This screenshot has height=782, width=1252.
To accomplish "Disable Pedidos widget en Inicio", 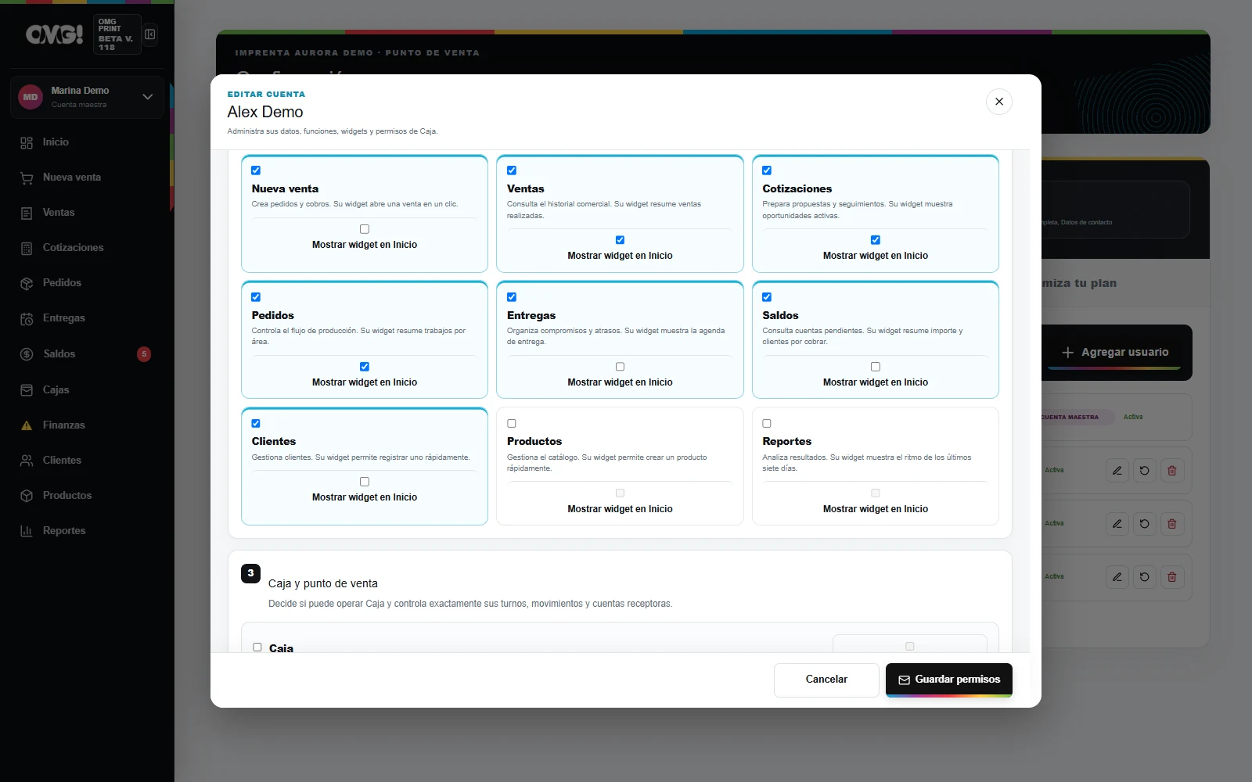I will click(x=365, y=367).
